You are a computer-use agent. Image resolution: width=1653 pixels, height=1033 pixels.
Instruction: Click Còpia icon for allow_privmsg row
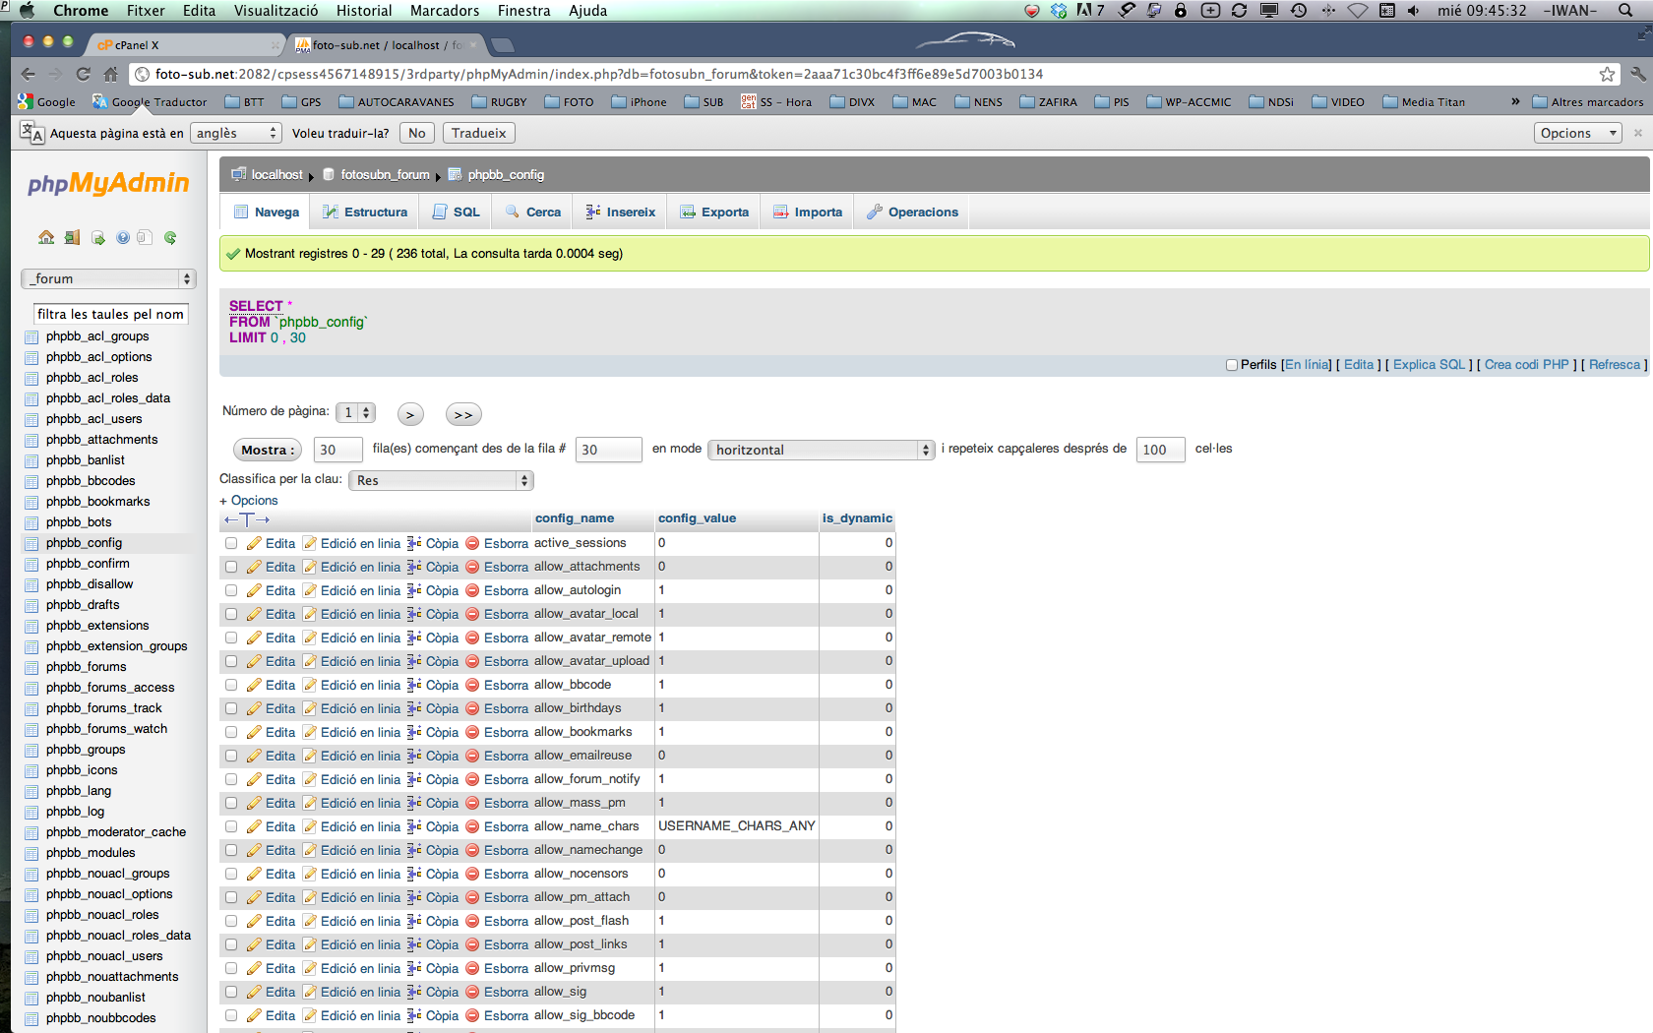(x=414, y=968)
